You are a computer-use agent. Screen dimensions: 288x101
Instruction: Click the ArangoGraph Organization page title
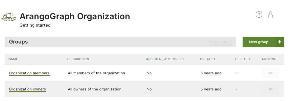coord(75,16)
